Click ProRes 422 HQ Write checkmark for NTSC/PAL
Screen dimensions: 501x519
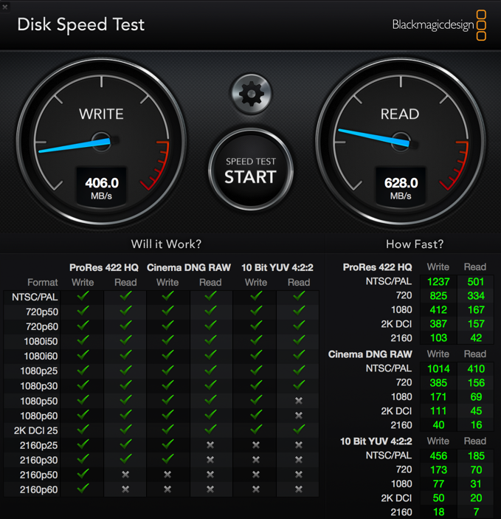83,296
